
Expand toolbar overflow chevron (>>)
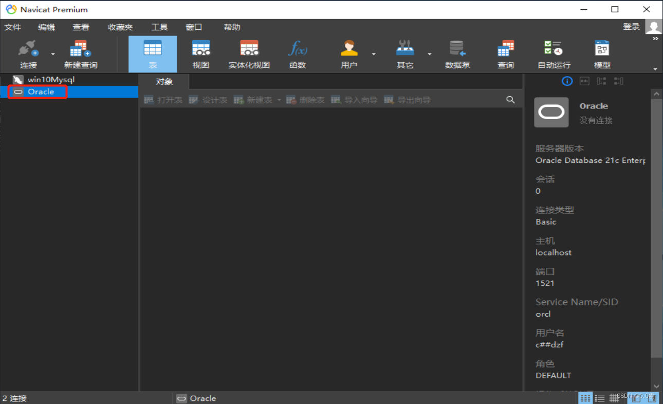point(655,39)
